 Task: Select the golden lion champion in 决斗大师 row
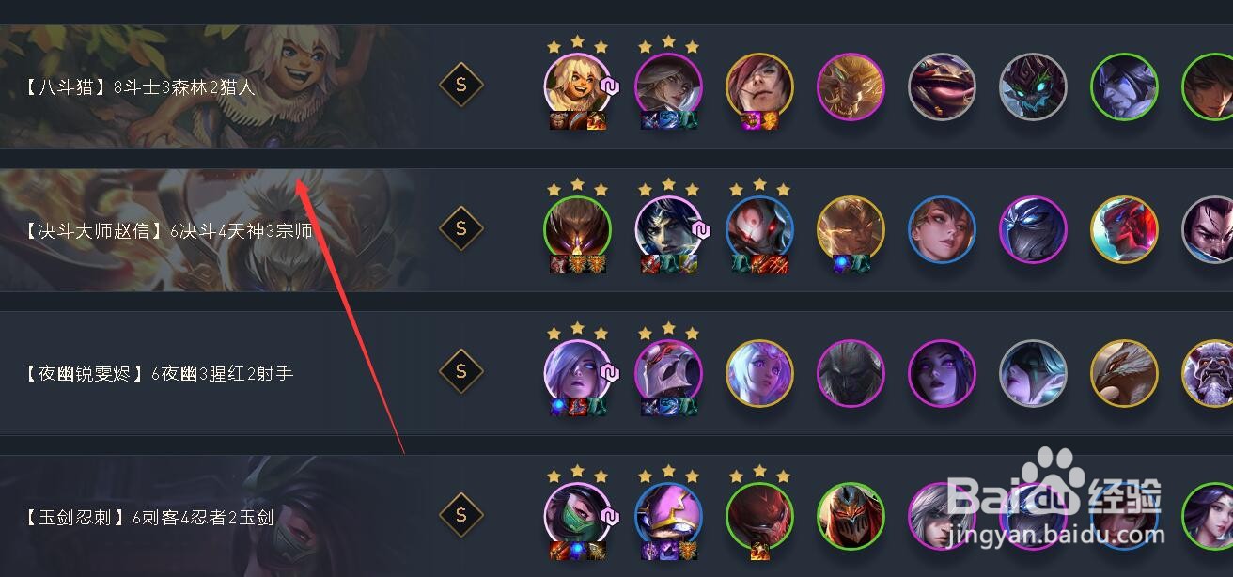tap(851, 229)
